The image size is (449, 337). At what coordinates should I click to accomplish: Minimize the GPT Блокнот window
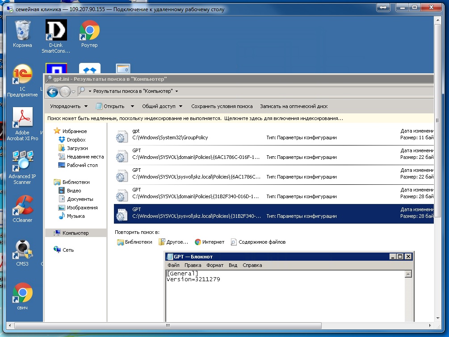tap(393, 257)
